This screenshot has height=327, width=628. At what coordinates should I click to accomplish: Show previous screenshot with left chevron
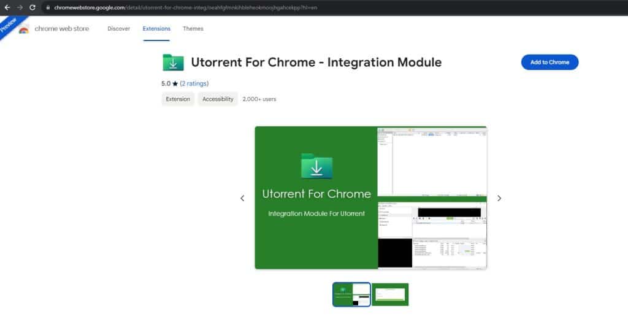tap(242, 198)
